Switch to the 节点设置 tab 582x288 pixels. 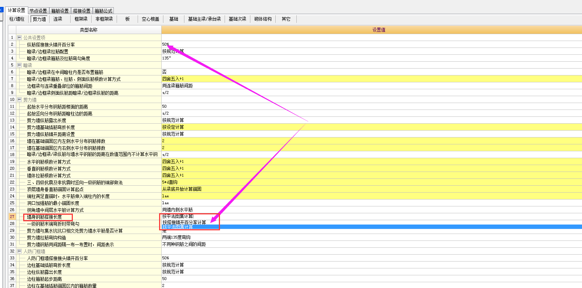pos(38,11)
